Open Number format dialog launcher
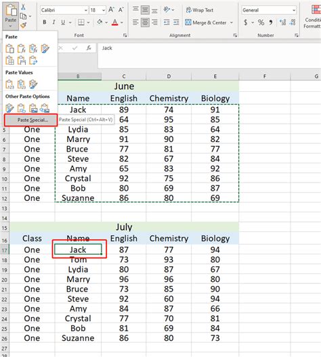This screenshot has height=357, width=321. (296, 35)
